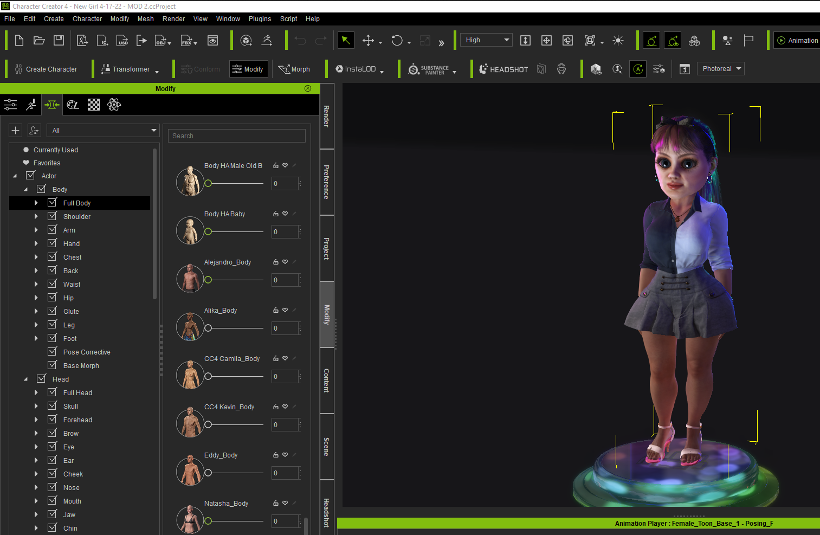Lock the Body HA Male Old B slider
820x535 pixels.
pyautogui.click(x=276, y=165)
